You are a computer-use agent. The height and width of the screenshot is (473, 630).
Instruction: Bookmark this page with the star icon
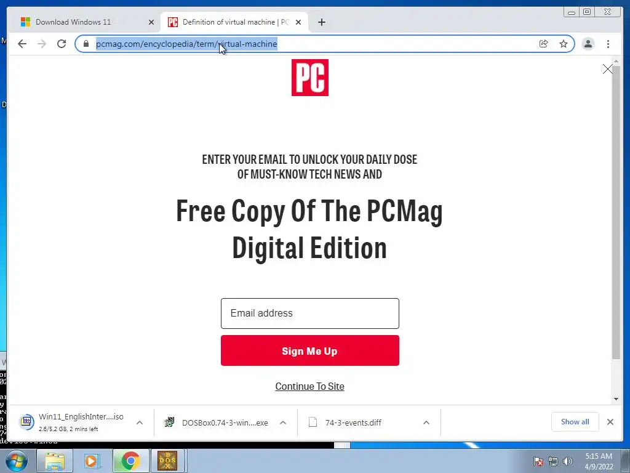point(564,44)
